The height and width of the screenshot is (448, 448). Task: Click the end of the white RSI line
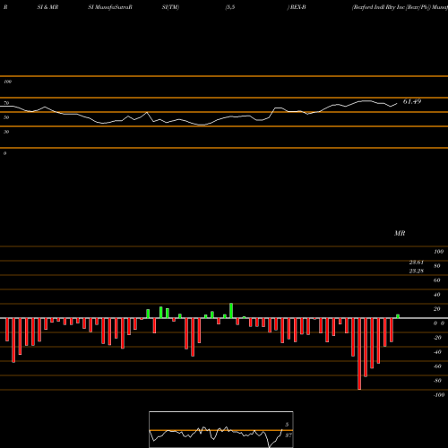(x=397, y=104)
